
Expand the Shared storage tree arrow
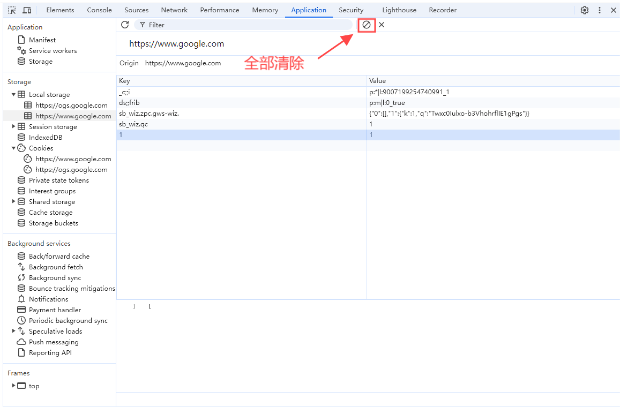click(x=13, y=201)
